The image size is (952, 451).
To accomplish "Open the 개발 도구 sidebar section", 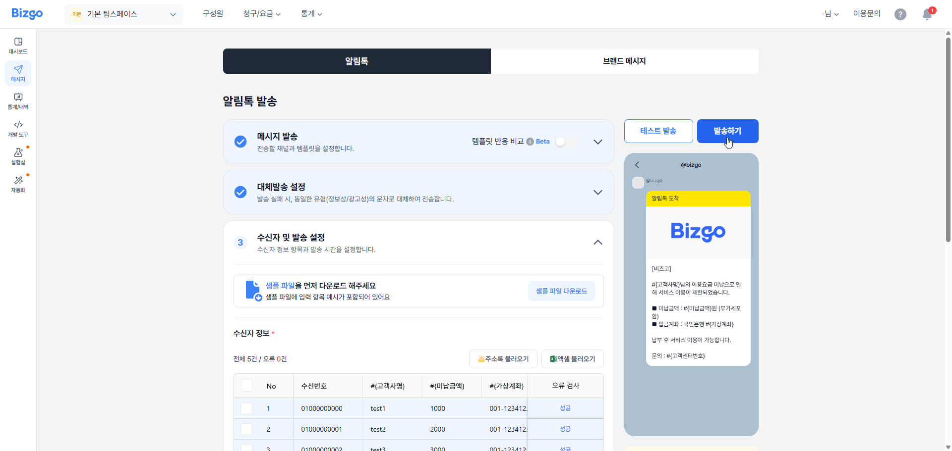I will [x=18, y=129].
